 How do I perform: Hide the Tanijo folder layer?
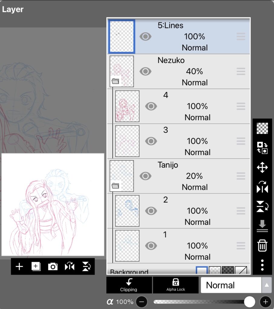point(145,176)
